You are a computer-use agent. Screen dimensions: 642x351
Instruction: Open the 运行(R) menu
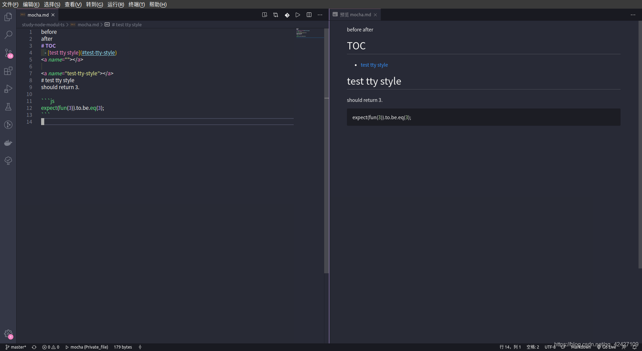pyautogui.click(x=115, y=4)
